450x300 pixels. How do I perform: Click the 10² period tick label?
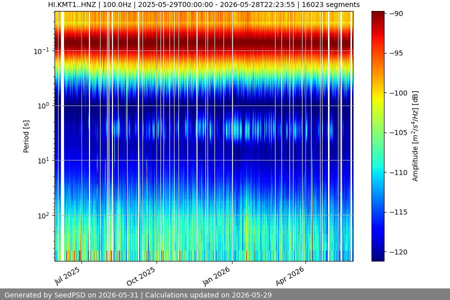pos(43,215)
